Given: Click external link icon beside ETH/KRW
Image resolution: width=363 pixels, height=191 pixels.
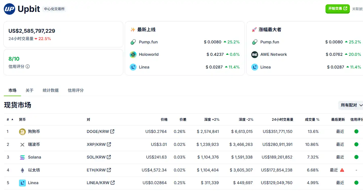Looking at the screenshot, I should (x=109, y=170).
